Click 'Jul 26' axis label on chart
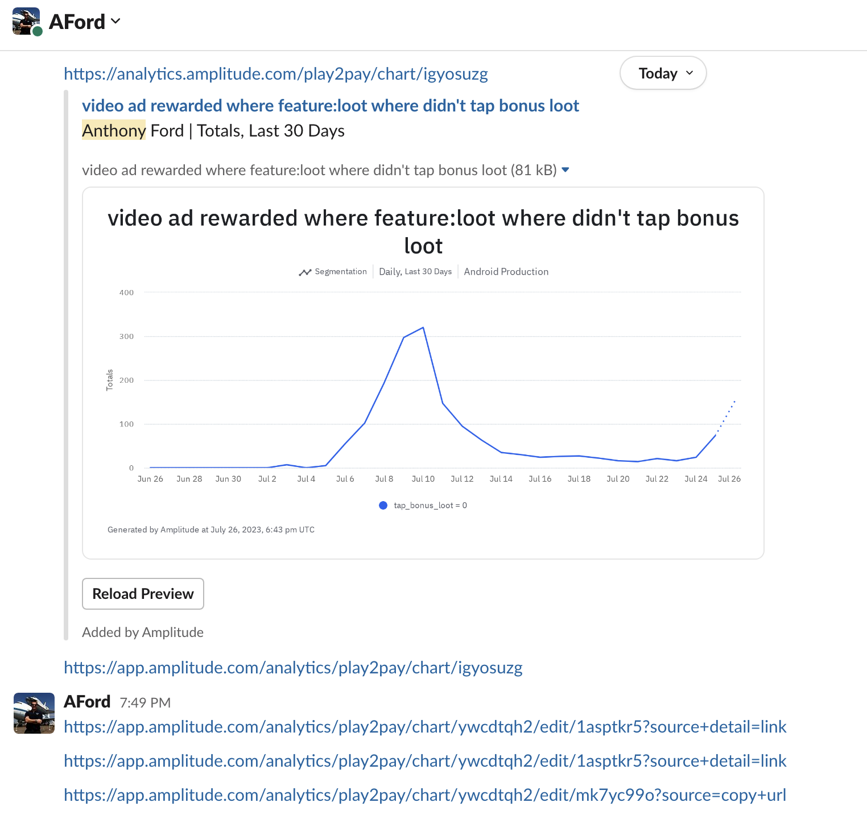The image size is (867, 819). [x=729, y=479]
